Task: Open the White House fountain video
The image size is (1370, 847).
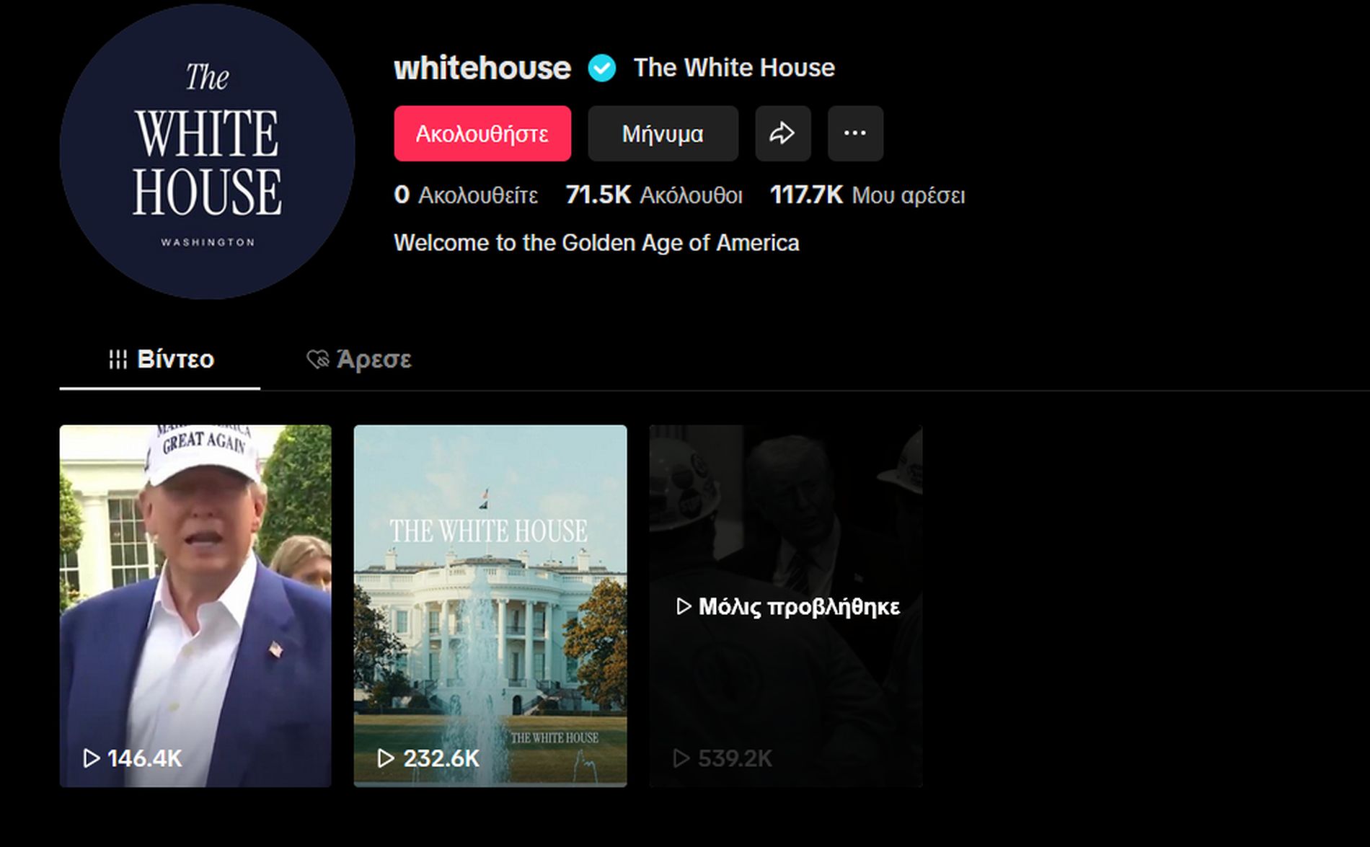Action: [490, 606]
